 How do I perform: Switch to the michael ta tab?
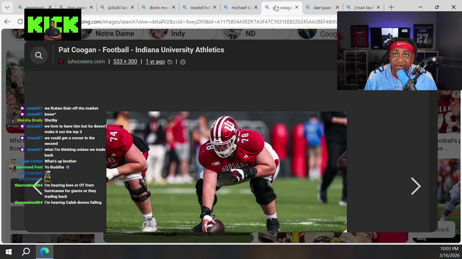click(x=240, y=7)
